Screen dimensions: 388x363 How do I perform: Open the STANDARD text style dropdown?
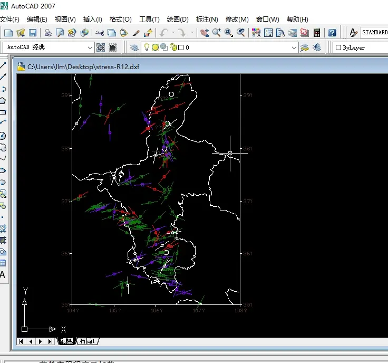tap(374, 32)
